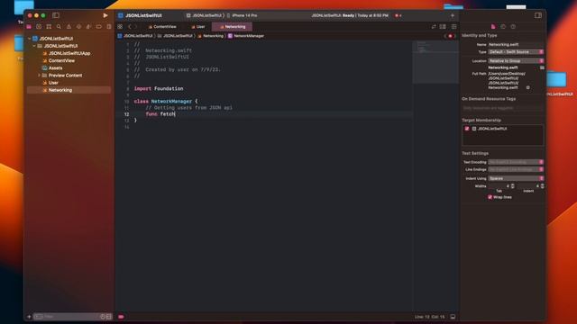Reveal full path in Finder arrow

[528, 87]
